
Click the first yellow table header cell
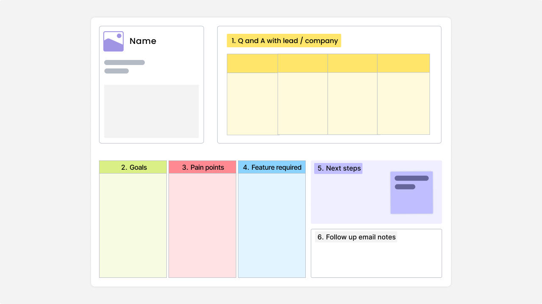coord(252,63)
